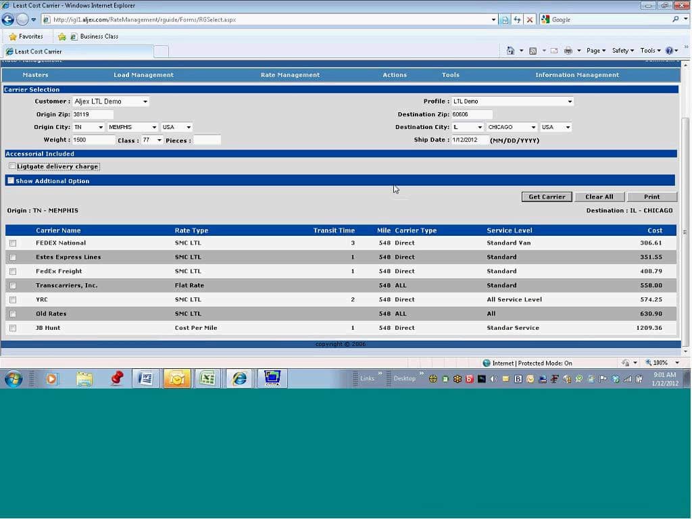
Task: Open the IE Tools command menu
Action: [x=651, y=51]
